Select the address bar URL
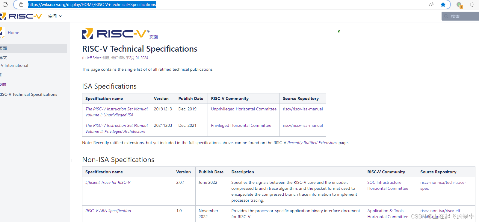 (x=92, y=4)
